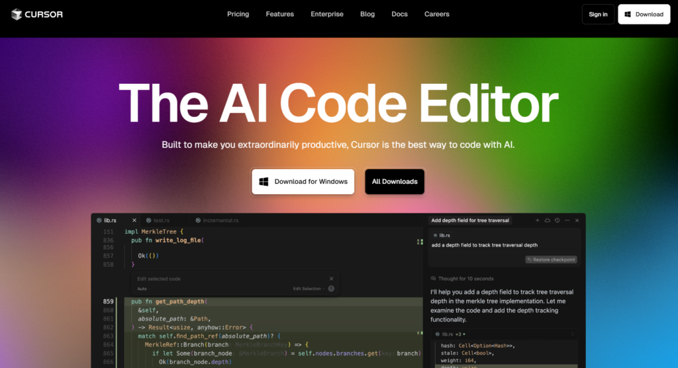The height and width of the screenshot is (368, 678).
Task: Click Download for Windows button
Action: (303, 182)
